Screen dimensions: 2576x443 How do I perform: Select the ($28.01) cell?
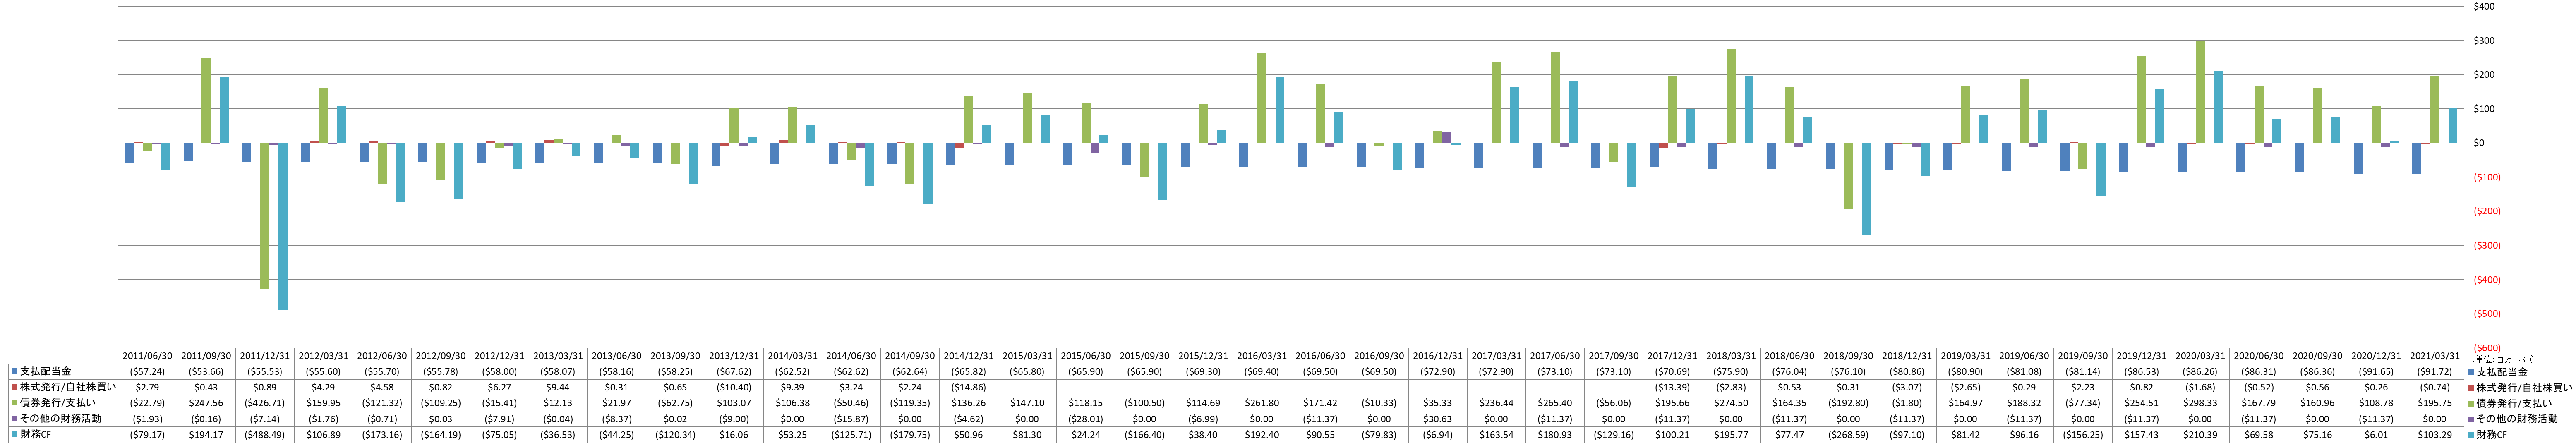(x=1086, y=419)
